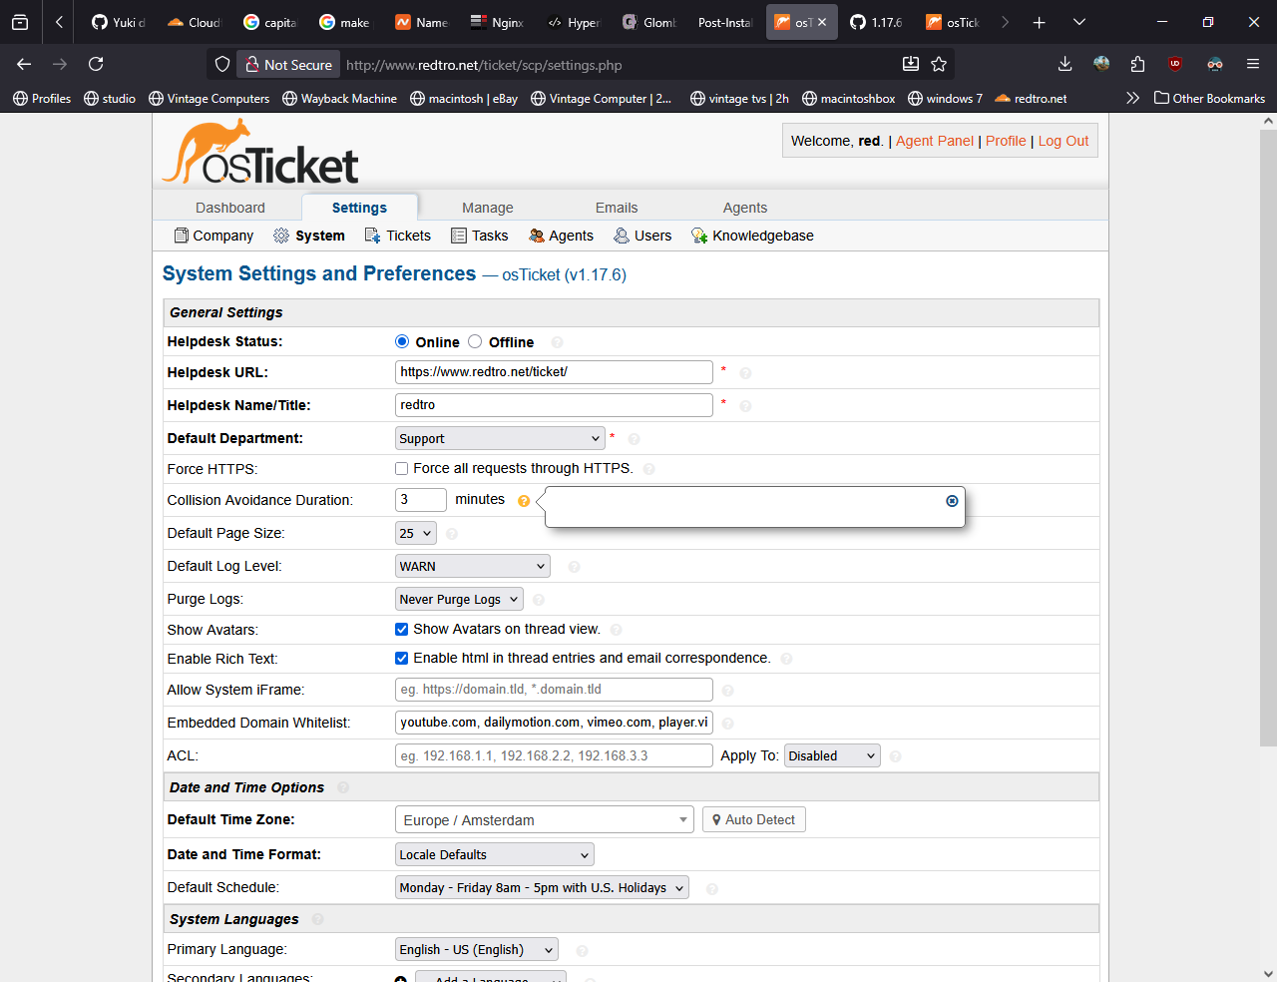This screenshot has width=1277, height=982.
Task: Open the Tasks settings section
Action: pos(480,236)
